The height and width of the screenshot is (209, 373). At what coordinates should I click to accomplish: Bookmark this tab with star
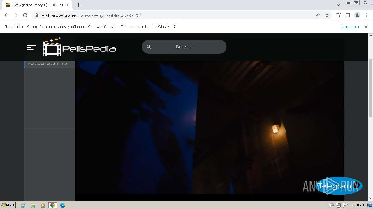pos(327,15)
